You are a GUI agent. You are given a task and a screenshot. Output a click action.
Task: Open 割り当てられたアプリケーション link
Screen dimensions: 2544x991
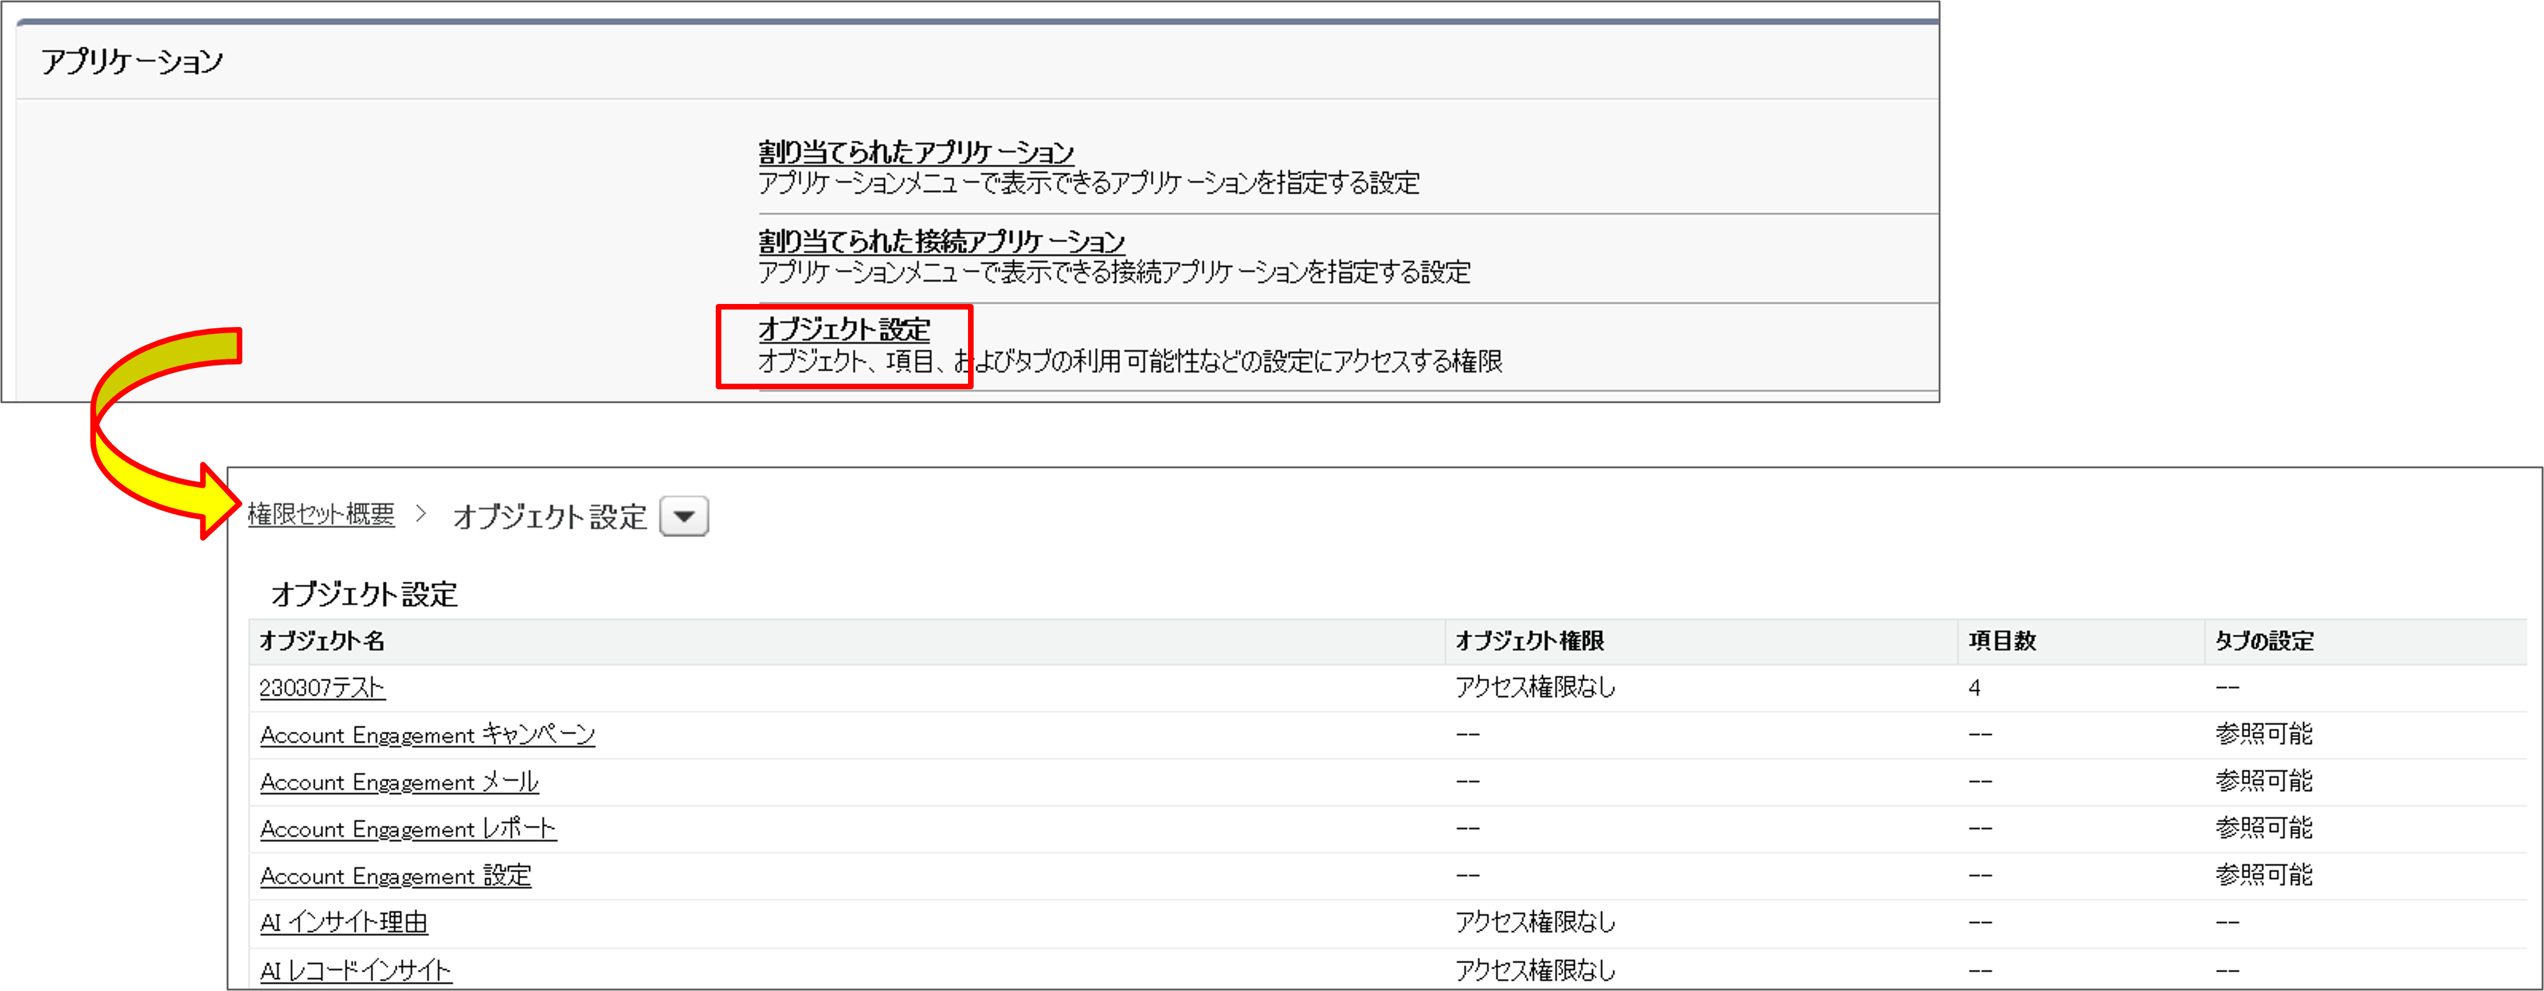pyautogui.click(x=916, y=152)
